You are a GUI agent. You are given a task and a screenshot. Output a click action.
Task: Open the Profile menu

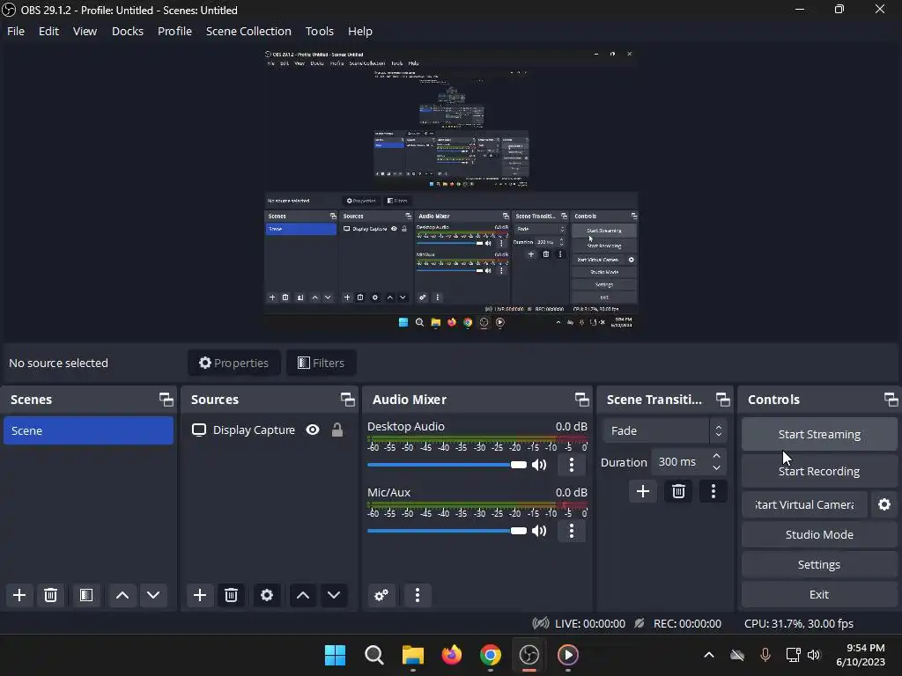tap(175, 31)
